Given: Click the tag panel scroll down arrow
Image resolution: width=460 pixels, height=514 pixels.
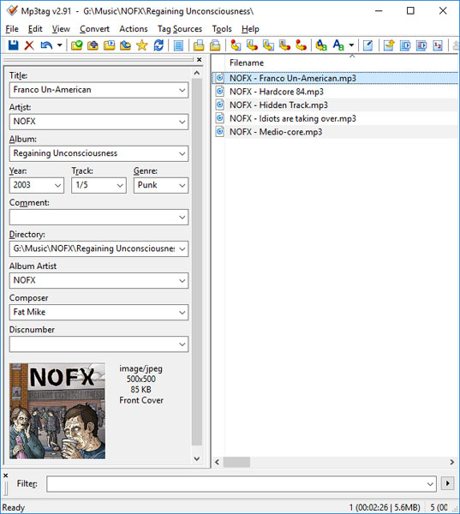Looking at the screenshot, I should pyautogui.click(x=197, y=458).
